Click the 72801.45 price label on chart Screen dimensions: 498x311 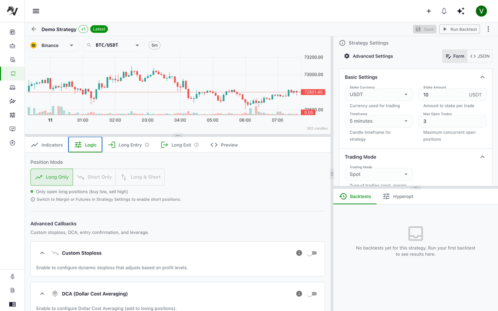point(313,92)
